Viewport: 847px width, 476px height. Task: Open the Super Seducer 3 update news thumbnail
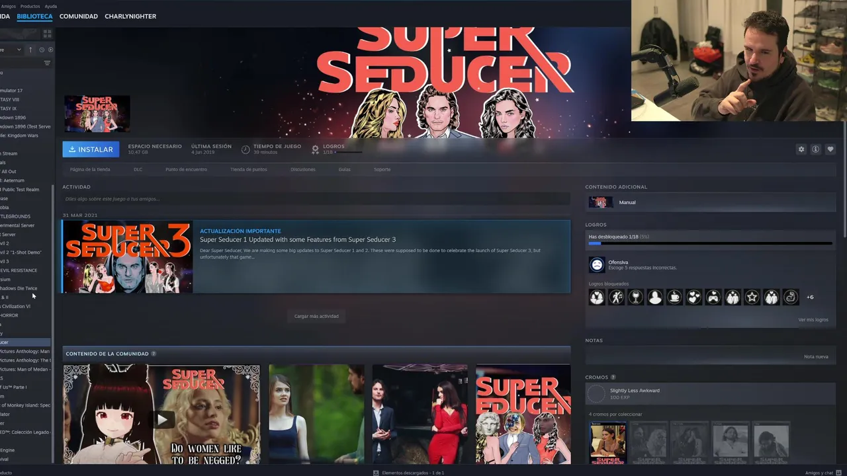point(128,257)
